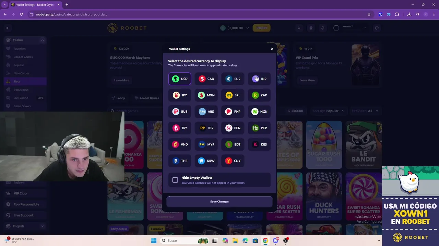Choose TRY as display currency

180,128
